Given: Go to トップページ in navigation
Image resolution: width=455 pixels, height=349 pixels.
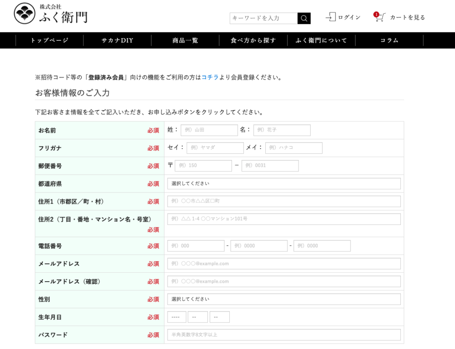Looking at the screenshot, I should tap(49, 40).
